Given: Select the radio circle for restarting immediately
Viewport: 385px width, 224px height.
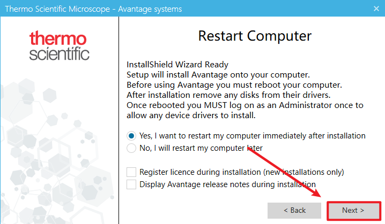Looking at the screenshot, I should [x=131, y=136].
